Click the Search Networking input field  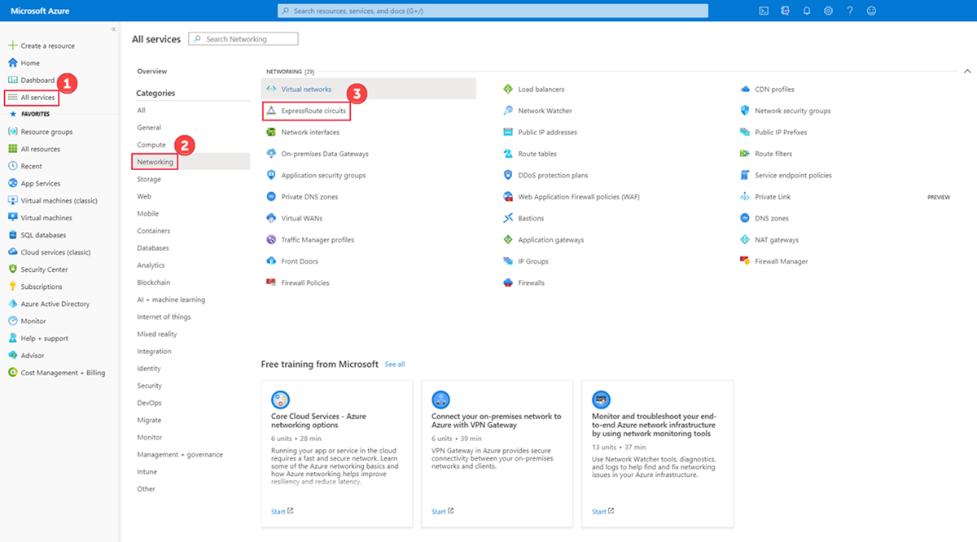click(243, 38)
